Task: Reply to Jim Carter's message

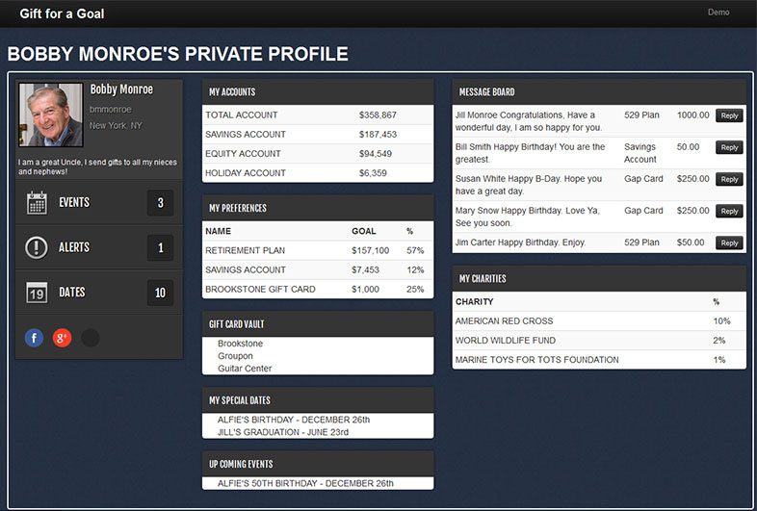Action: [729, 243]
